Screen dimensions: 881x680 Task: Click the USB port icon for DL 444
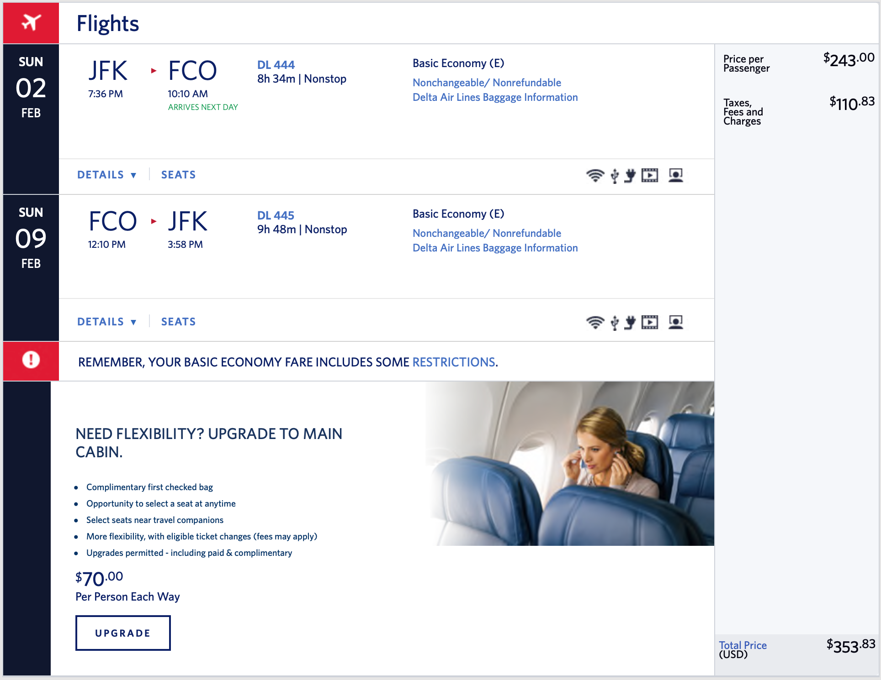point(615,176)
